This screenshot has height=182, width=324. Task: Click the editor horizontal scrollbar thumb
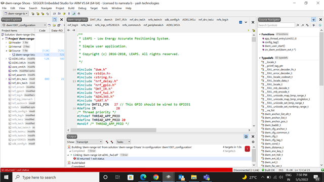click(113, 130)
